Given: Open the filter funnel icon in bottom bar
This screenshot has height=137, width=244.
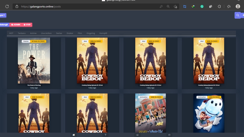Looking at the screenshot, I should point(105,135).
